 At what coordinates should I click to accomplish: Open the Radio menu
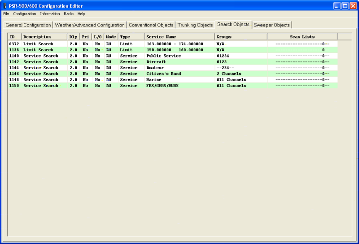[69, 14]
